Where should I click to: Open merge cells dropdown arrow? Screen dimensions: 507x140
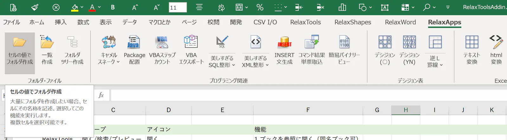(247, 7)
